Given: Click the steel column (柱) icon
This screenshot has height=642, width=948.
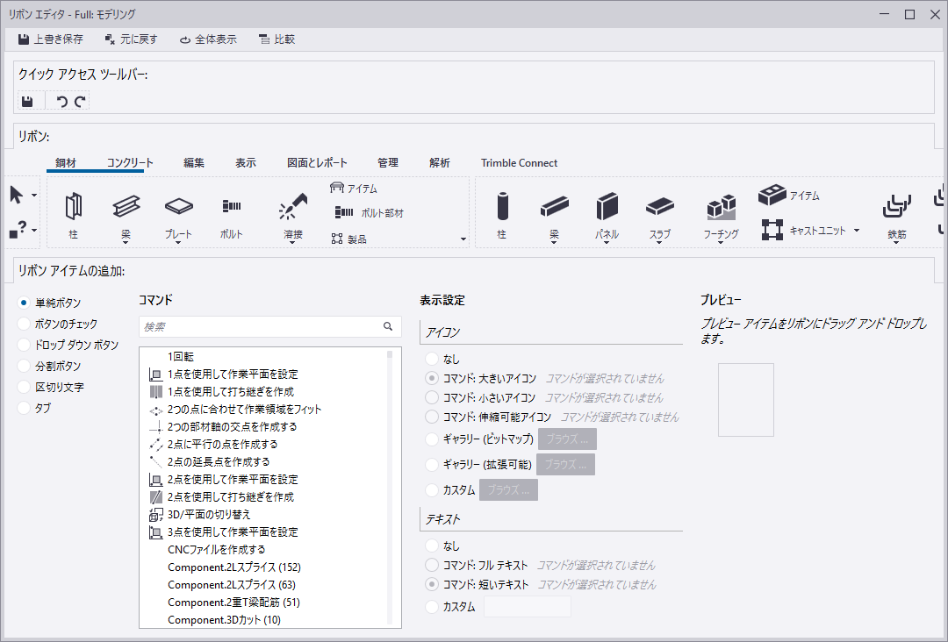Looking at the screenshot, I should point(74,207).
